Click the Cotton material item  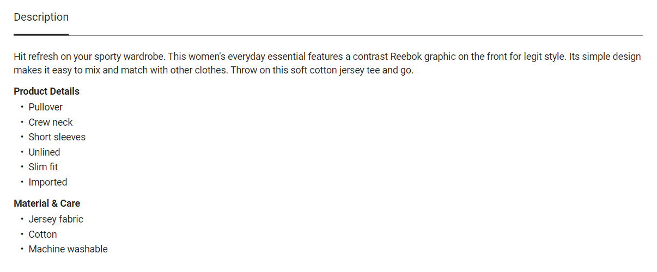(x=42, y=234)
